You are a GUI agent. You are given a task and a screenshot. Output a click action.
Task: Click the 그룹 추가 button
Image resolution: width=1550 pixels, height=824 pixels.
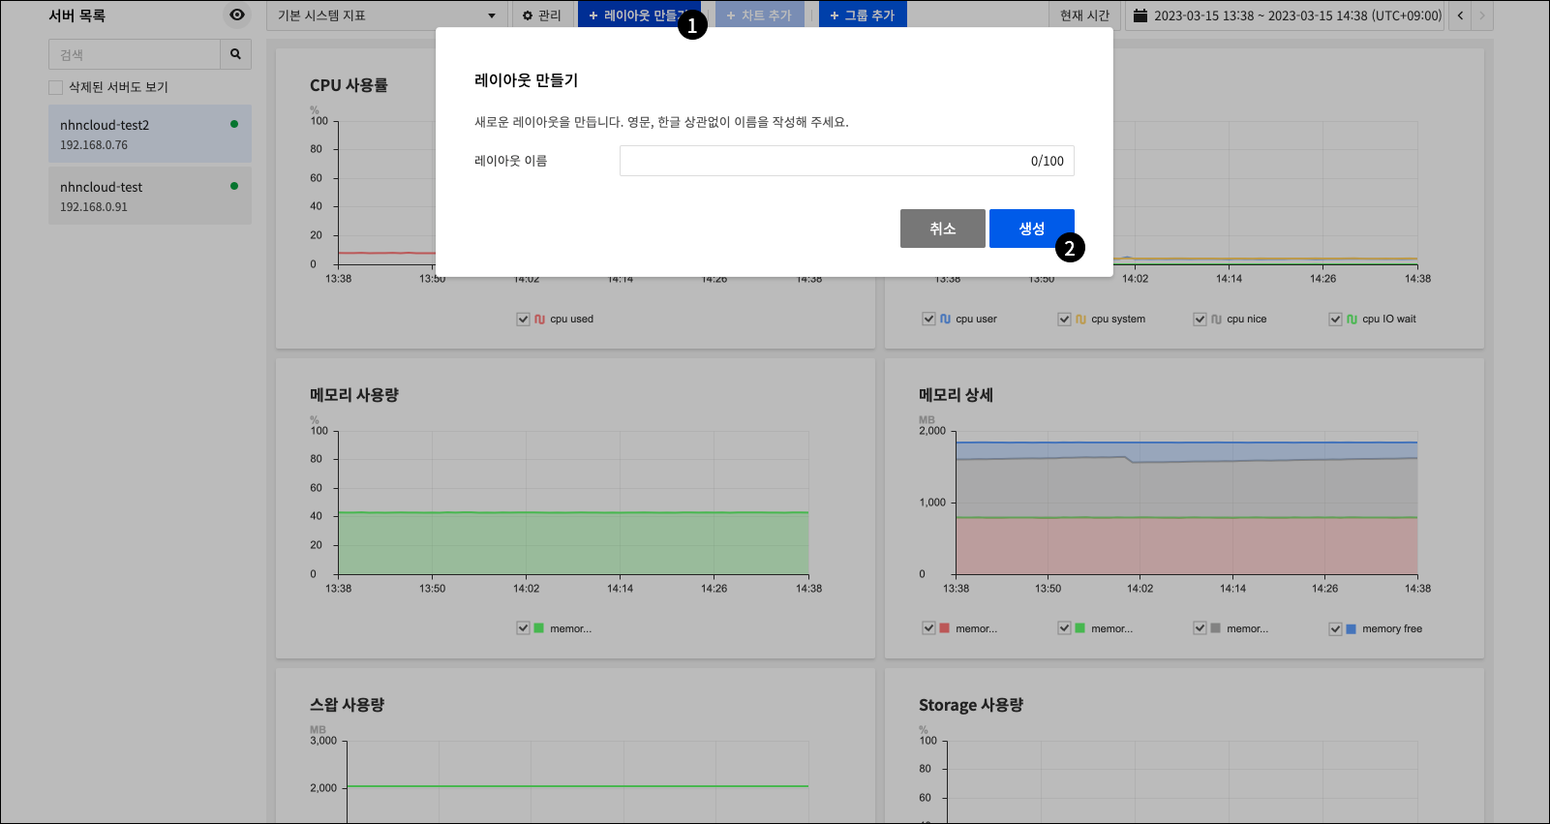click(863, 15)
